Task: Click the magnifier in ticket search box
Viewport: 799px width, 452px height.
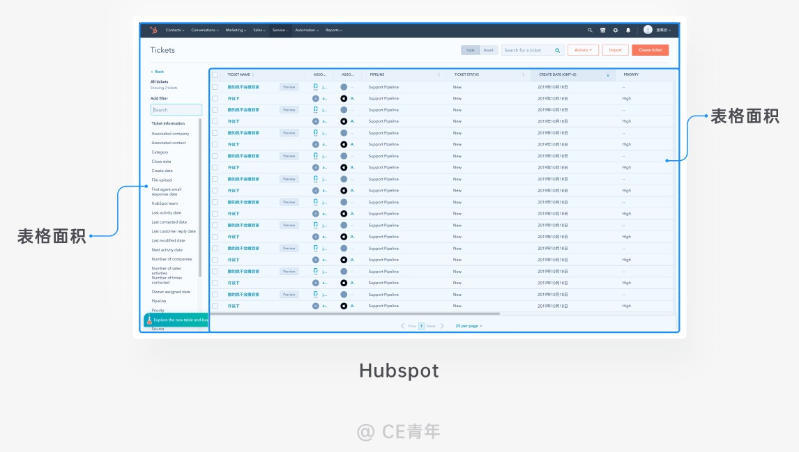Action: [558, 50]
